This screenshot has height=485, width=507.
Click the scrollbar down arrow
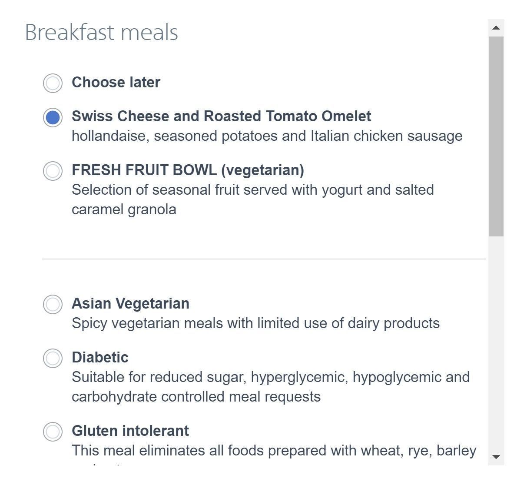pos(496,457)
